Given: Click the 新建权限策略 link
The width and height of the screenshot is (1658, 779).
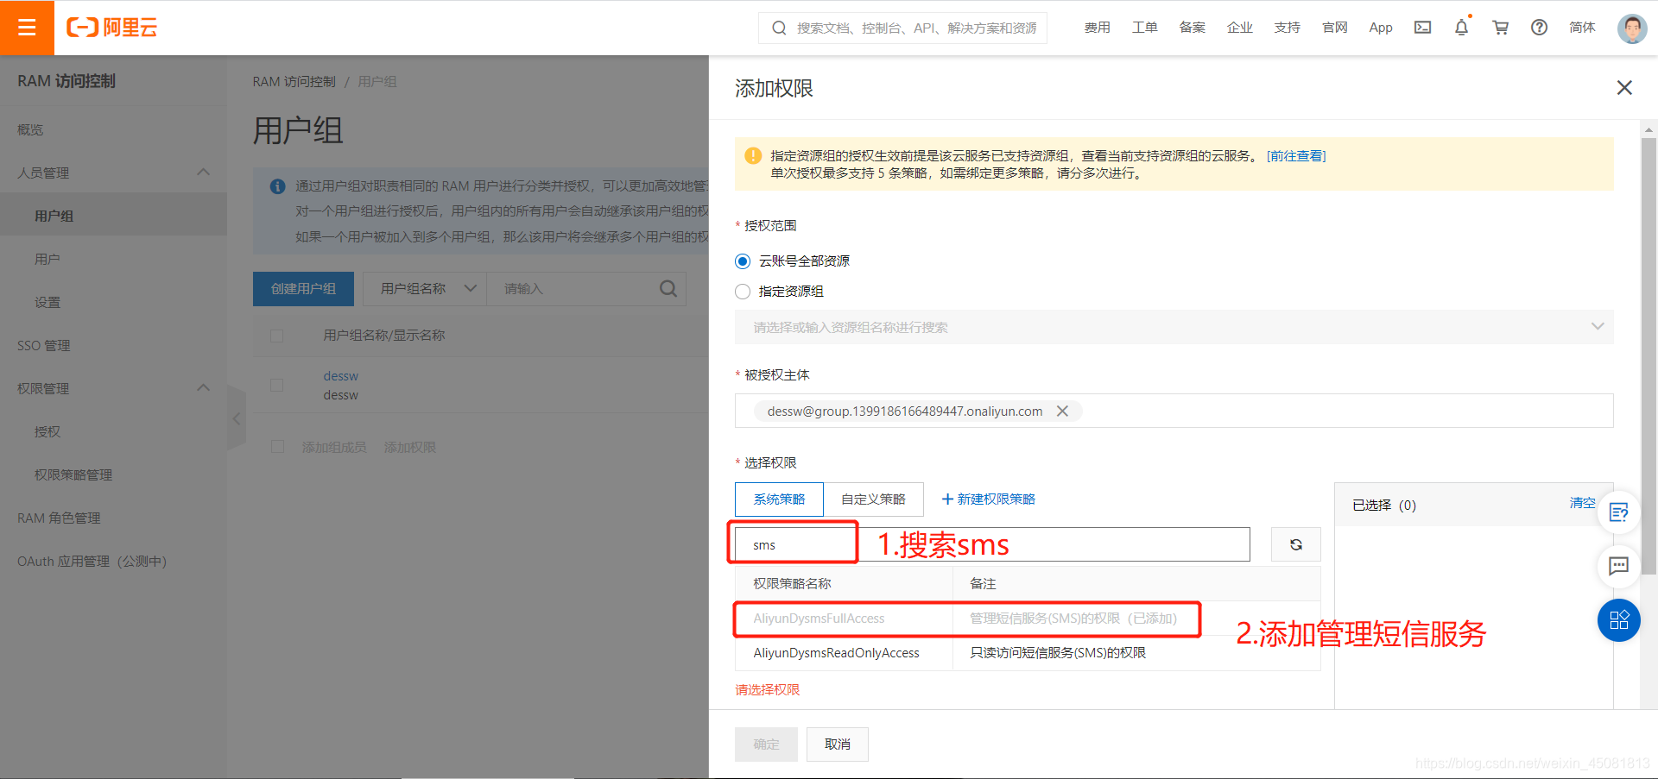Looking at the screenshot, I should coord(988,499).
